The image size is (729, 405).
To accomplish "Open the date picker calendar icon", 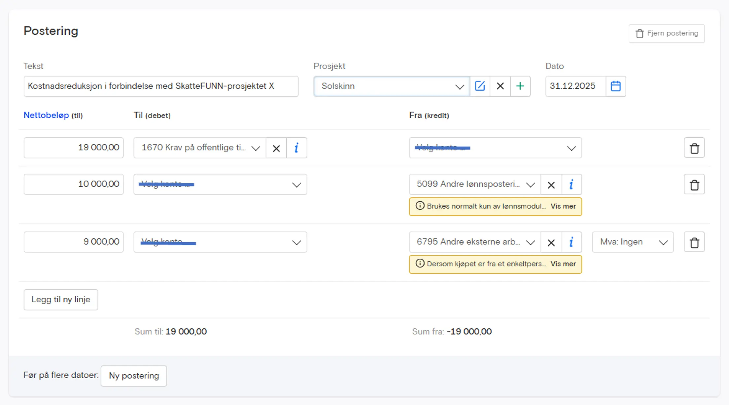I will 615,86.
